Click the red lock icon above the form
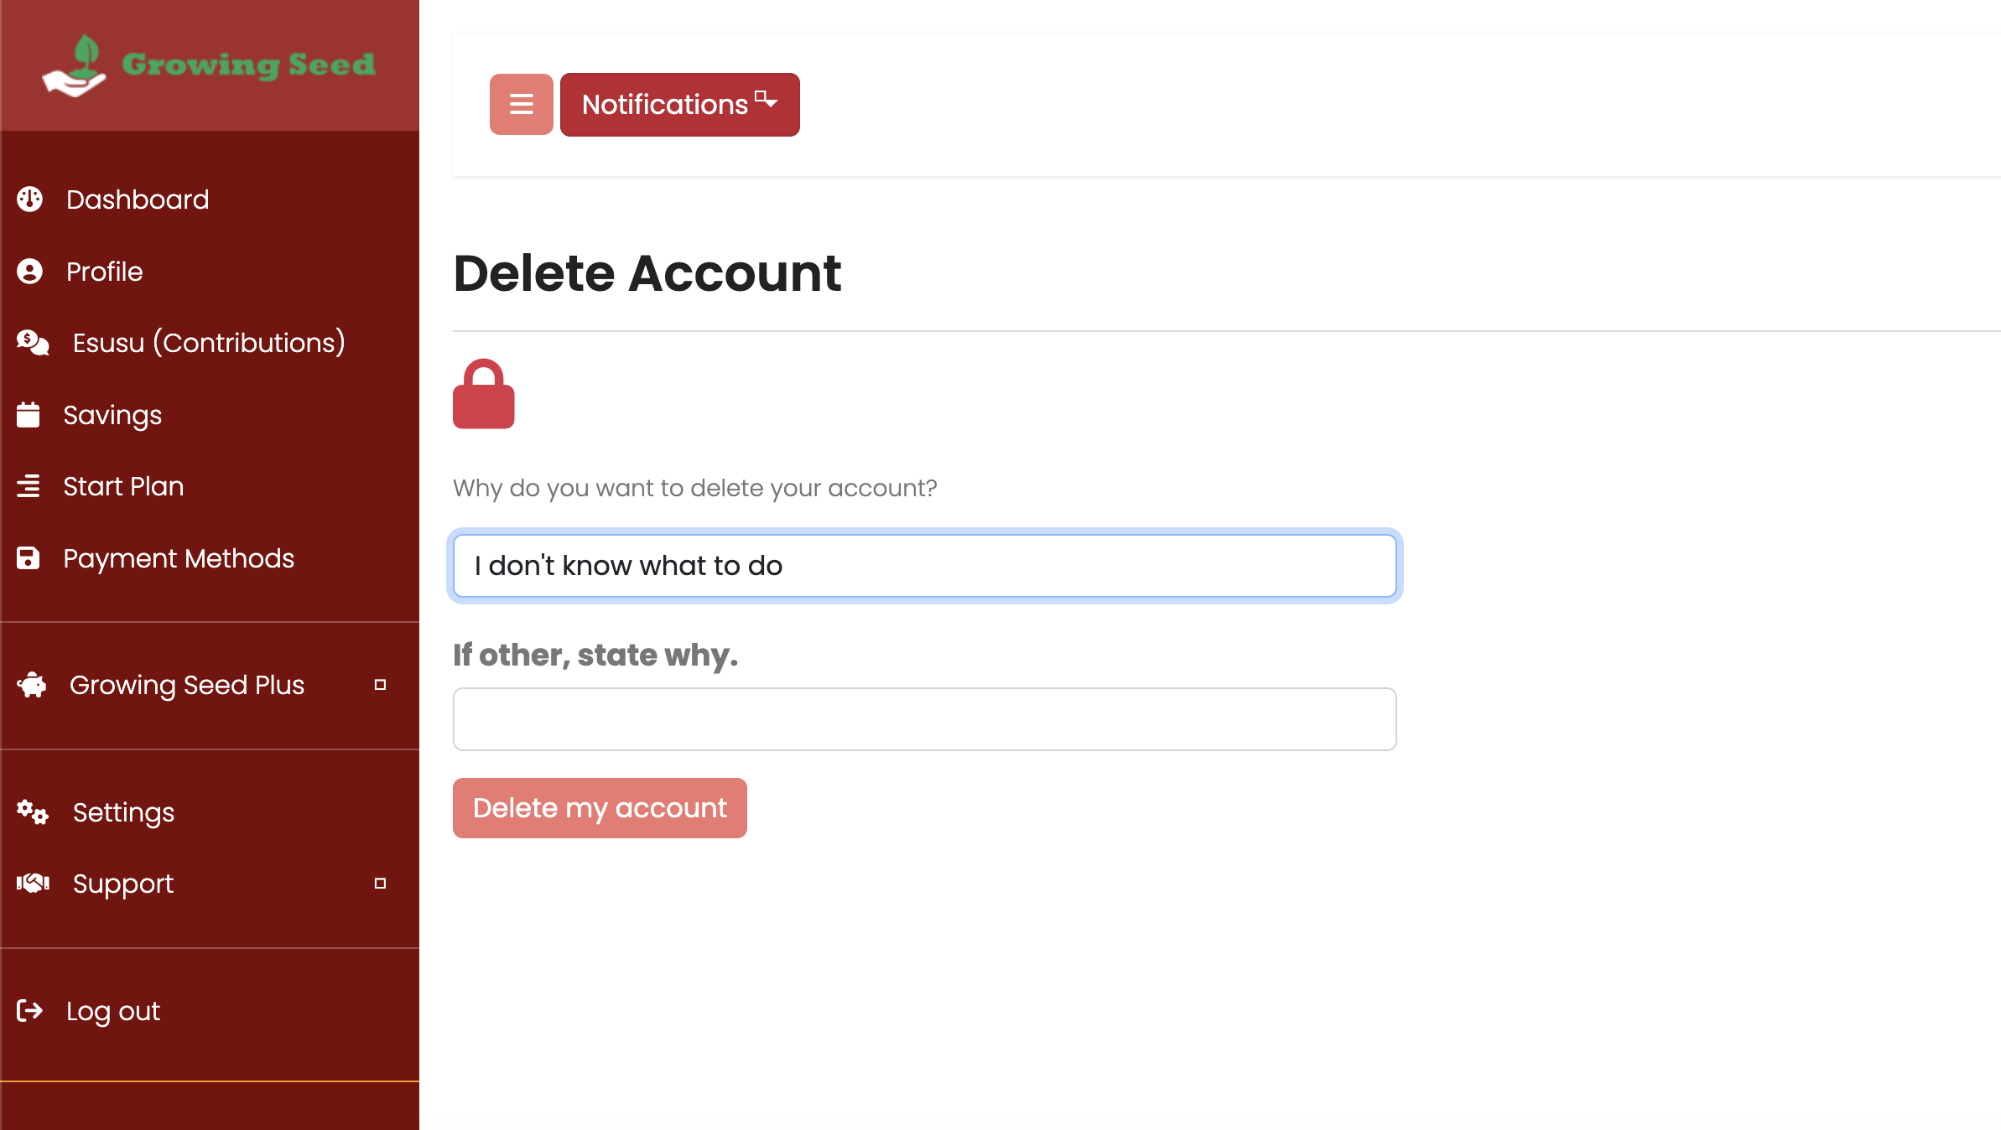Viewport: 2001px width, 1130px height. 484,394
